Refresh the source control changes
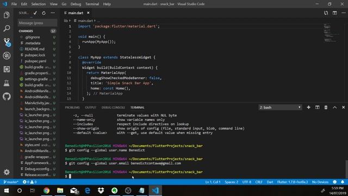The height and width of the screenshot is (196, 348). (x=43, y=13)
